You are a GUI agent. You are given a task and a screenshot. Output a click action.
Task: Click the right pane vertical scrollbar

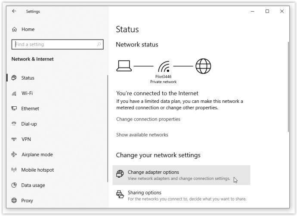coord(288,87)
